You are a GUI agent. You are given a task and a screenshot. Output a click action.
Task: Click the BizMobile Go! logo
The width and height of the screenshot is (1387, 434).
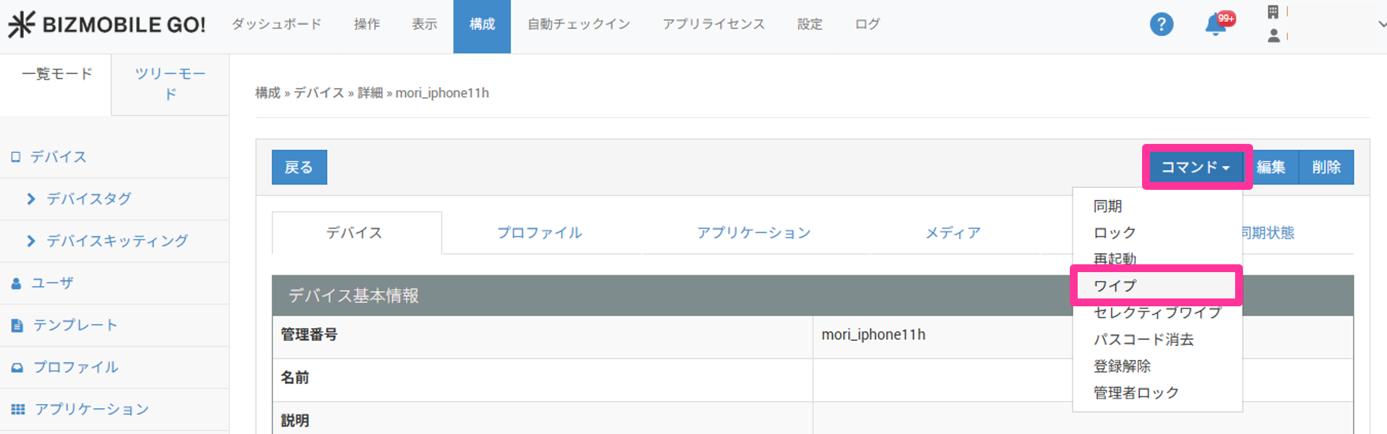[x=106, y=25]
